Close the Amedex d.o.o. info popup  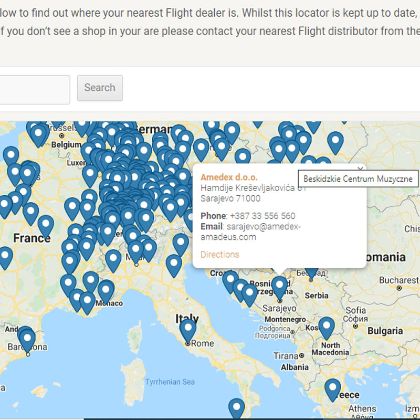(x=360, y=169)
